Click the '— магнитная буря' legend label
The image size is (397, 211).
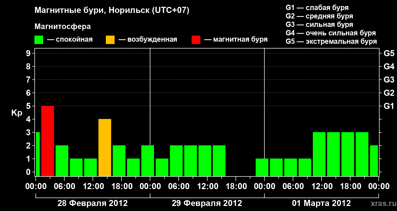tap(236, 40)
